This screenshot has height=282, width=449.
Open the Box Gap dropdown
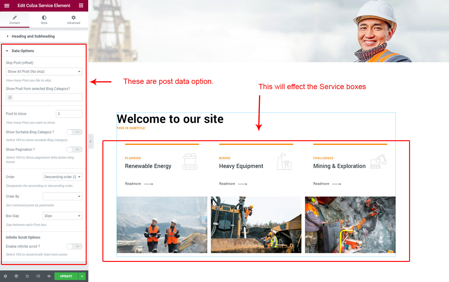(x=62, y=216)
